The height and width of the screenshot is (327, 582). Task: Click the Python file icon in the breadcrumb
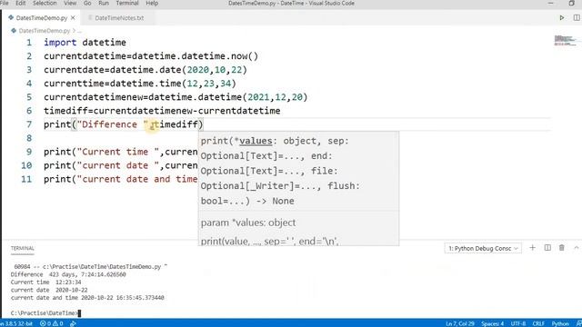click(14, 30)
